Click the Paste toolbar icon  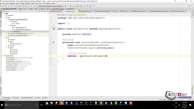20,6
